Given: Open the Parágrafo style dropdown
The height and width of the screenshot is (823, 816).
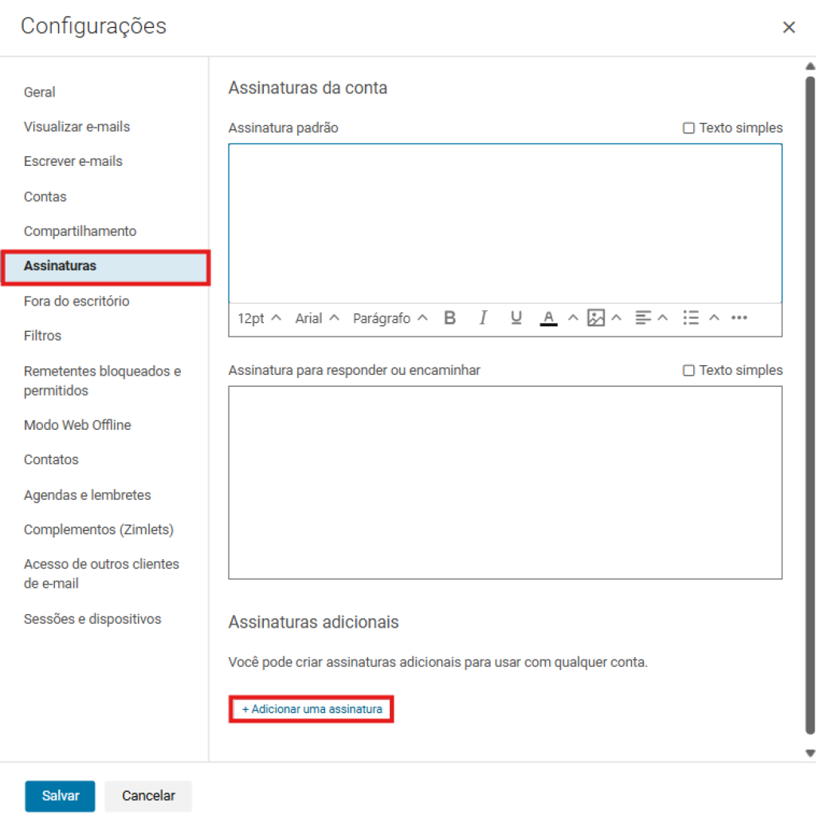Looking at the screenshot, I should tap(390, 318).
